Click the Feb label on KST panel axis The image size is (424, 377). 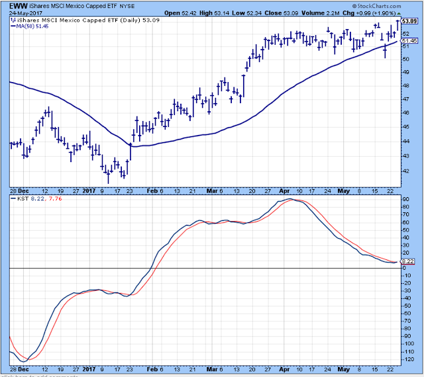152,369
